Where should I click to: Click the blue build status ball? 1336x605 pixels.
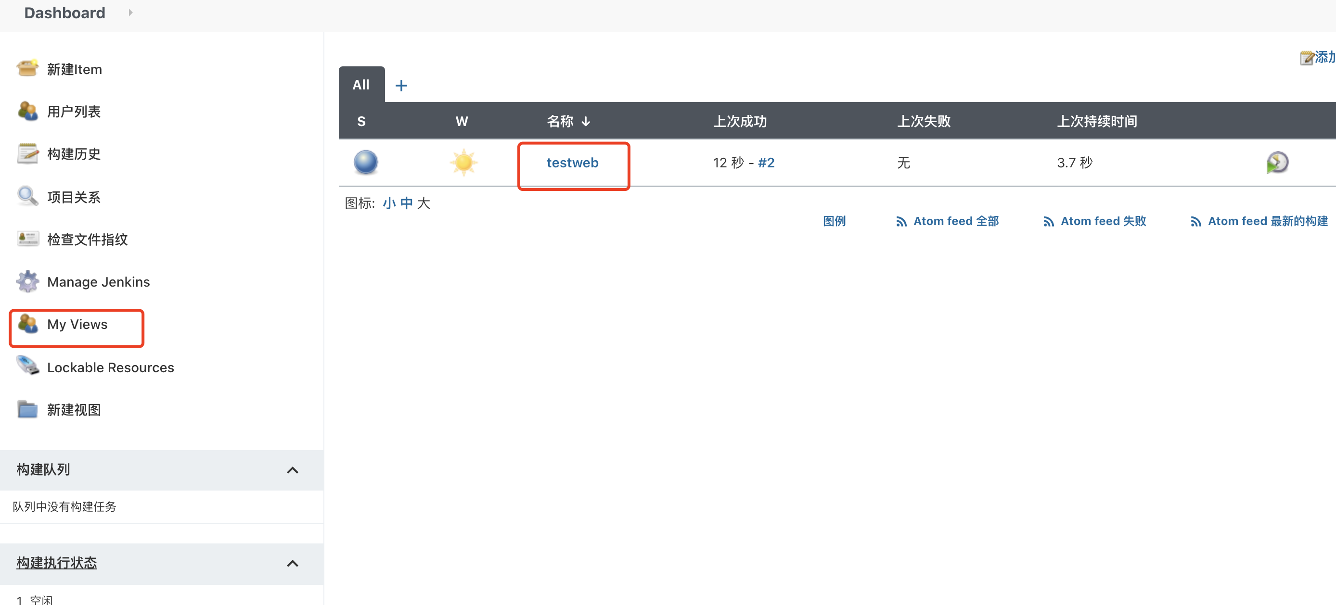coord(366,162)
